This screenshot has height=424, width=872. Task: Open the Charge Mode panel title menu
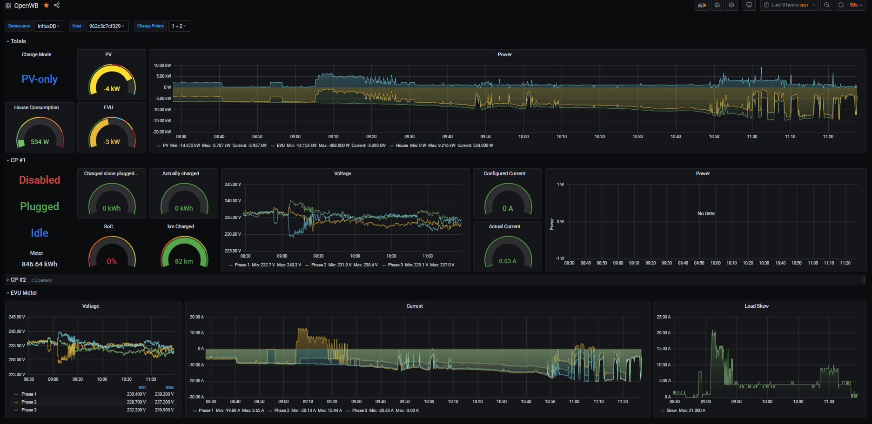coord(37,54)
